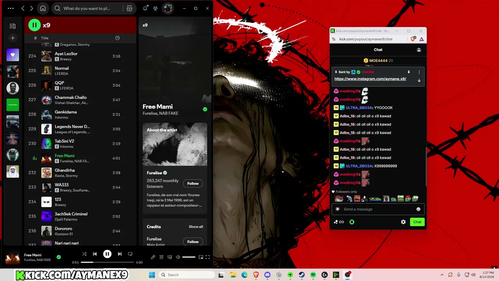Follow Furelise in the Credits section
This screenshot has width=499, height=281.
pos(193,242)
